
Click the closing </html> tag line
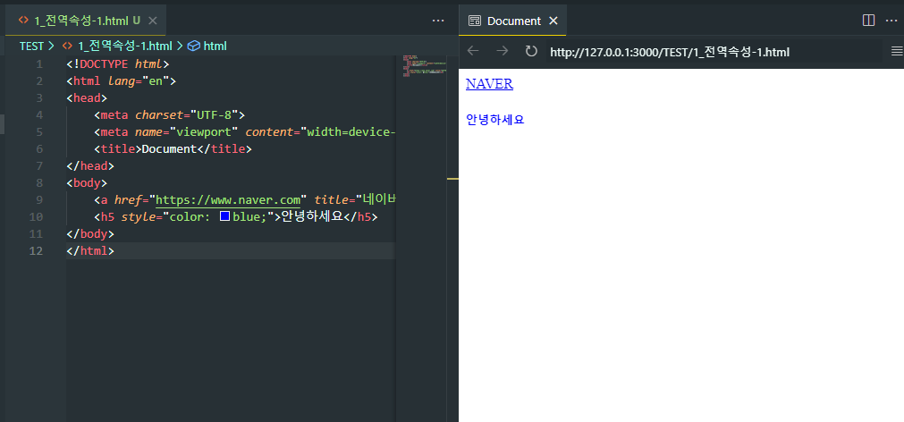point(90,250)
